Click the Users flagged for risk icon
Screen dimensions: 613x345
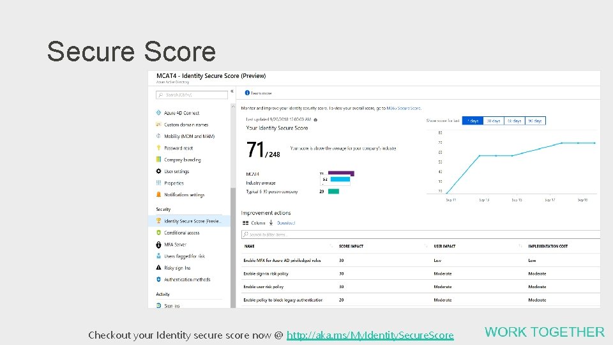(158, 256)
